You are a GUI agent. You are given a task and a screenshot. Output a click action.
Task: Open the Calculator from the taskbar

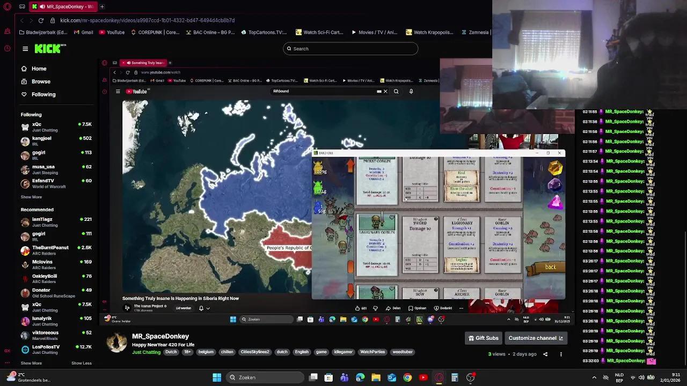tap(455, 377)
